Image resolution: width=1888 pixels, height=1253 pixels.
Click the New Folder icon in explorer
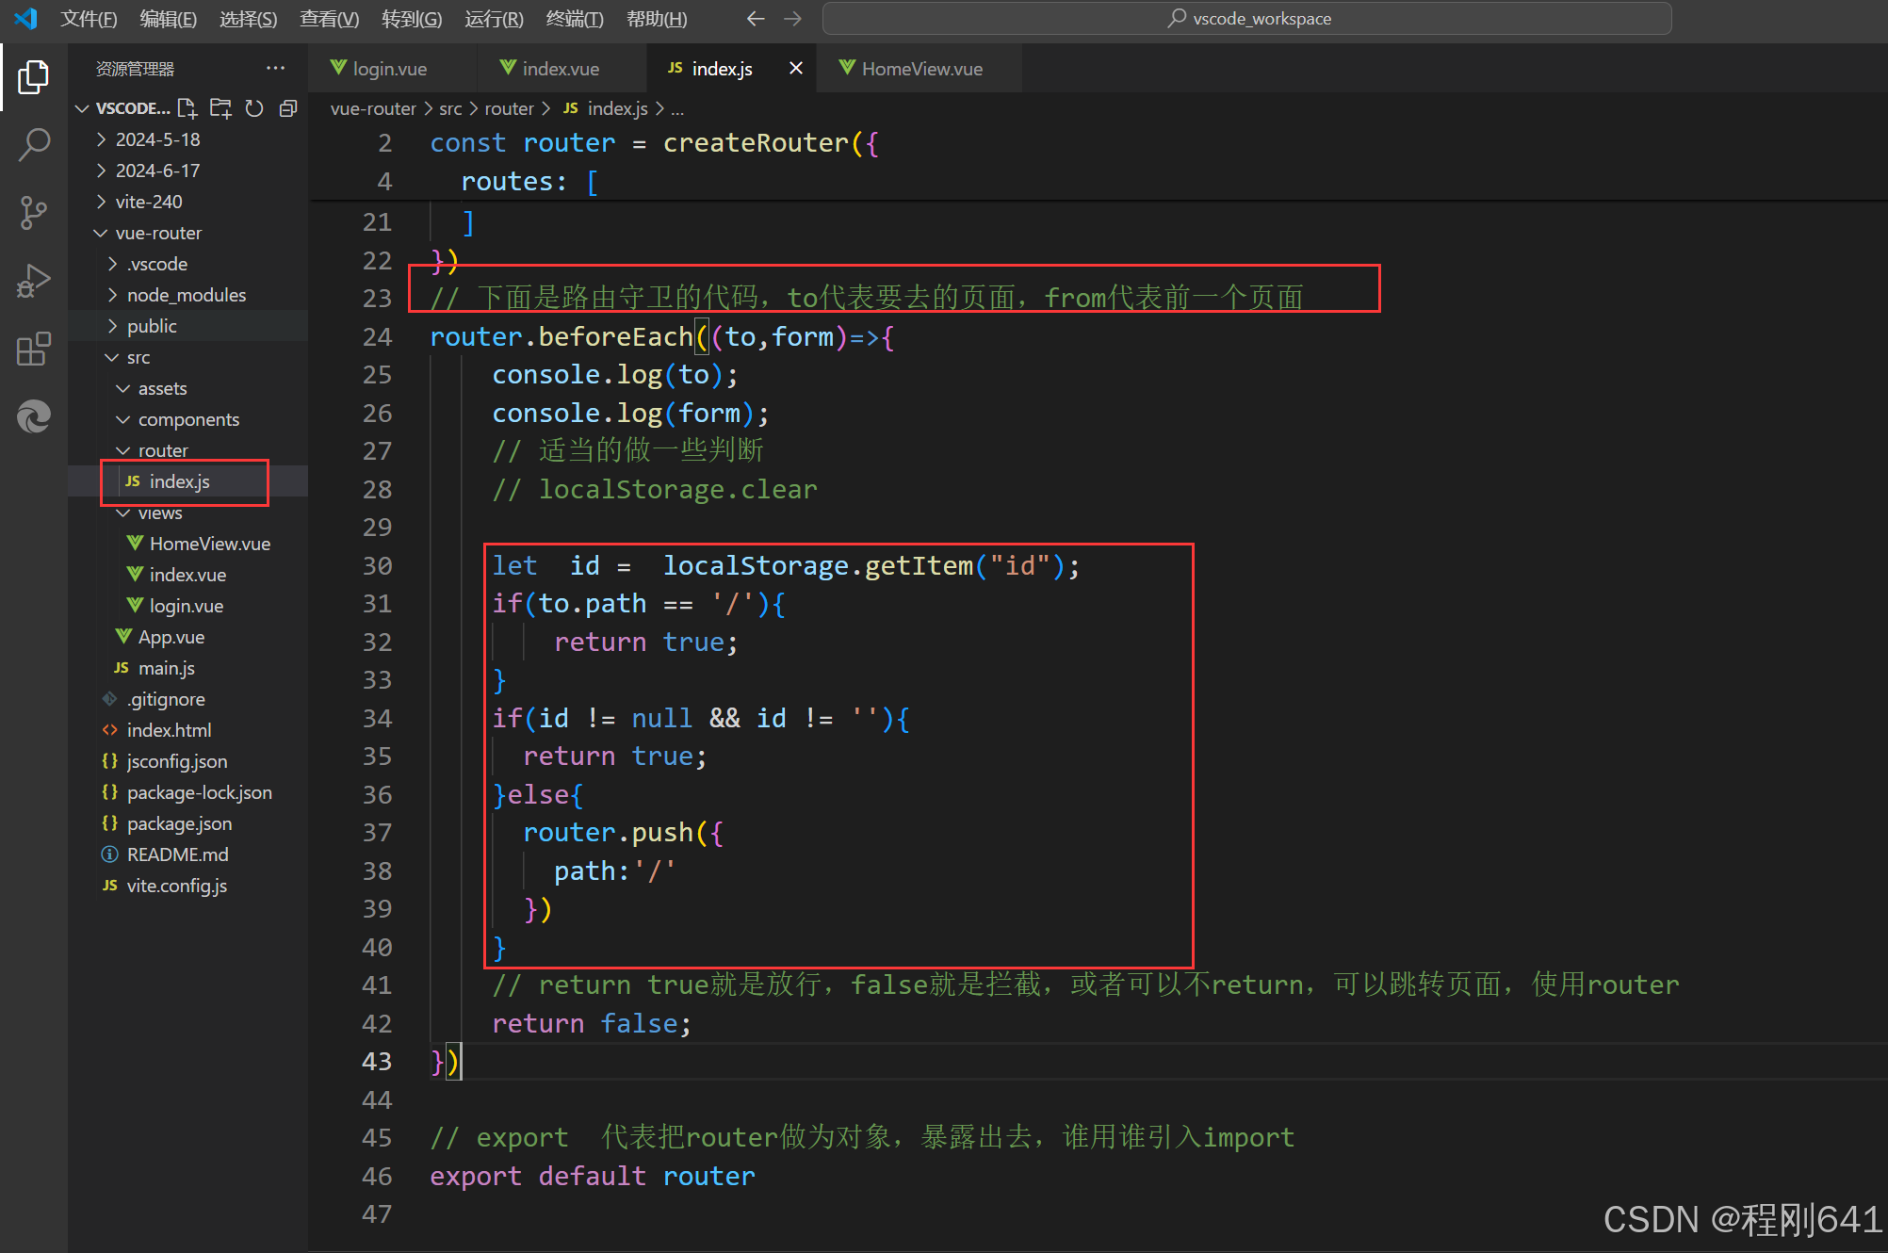coord(220,108)
